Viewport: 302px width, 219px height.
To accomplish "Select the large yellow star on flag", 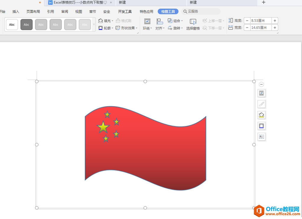I will [103, 127].
